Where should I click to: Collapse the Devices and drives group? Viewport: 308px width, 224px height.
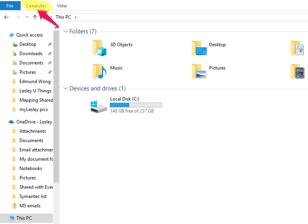pyautogui.click(x=65, y=89)
